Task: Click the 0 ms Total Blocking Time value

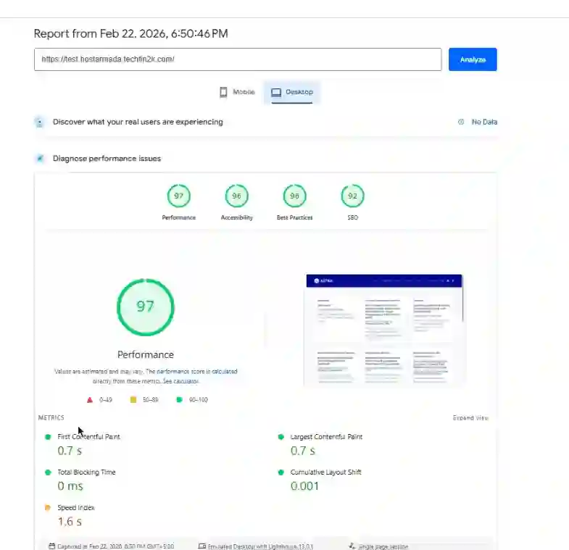Action: 70,486
